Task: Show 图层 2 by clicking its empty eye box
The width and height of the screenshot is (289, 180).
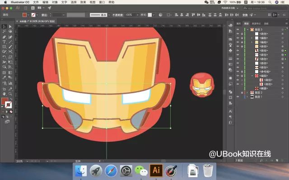Action: (x=238, y=93)
